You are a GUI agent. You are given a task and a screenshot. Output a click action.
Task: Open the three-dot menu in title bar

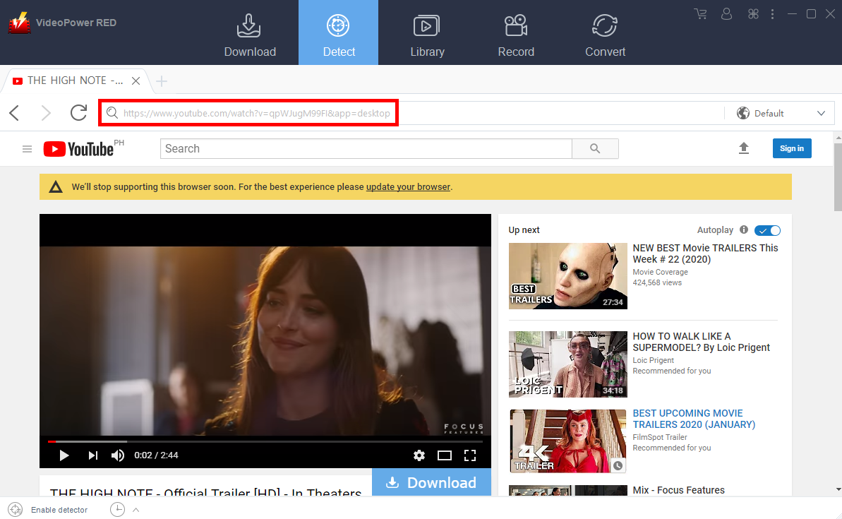[773, 13]
